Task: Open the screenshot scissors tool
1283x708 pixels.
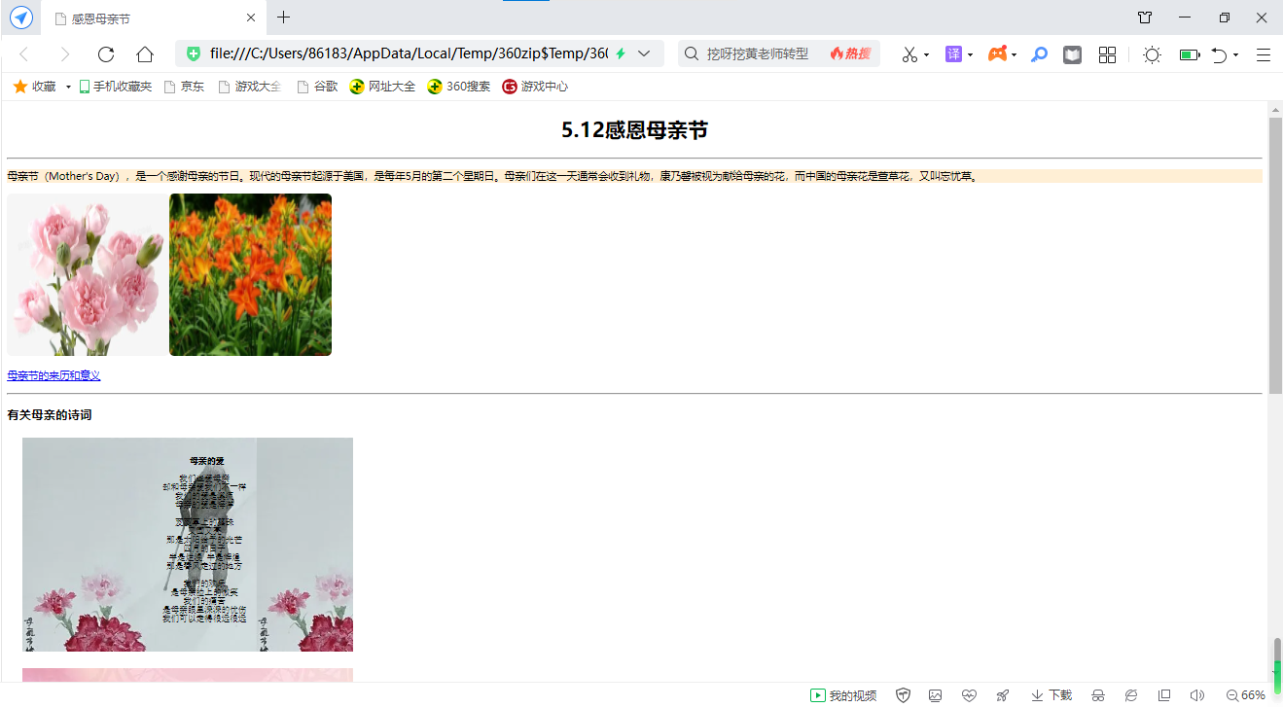Action: (909, 54)
